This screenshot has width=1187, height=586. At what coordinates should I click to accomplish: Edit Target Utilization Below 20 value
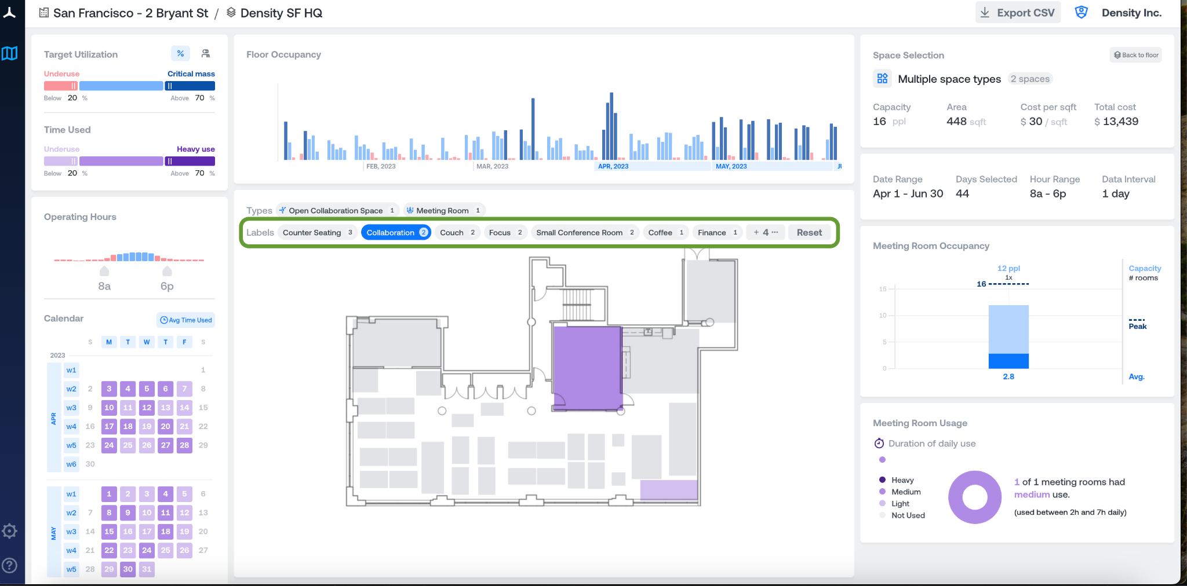click(72, 98)
